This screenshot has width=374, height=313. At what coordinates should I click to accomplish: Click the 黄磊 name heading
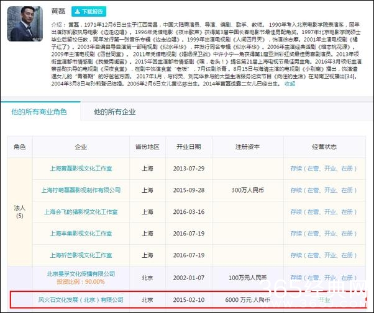(x=60, y=11)
